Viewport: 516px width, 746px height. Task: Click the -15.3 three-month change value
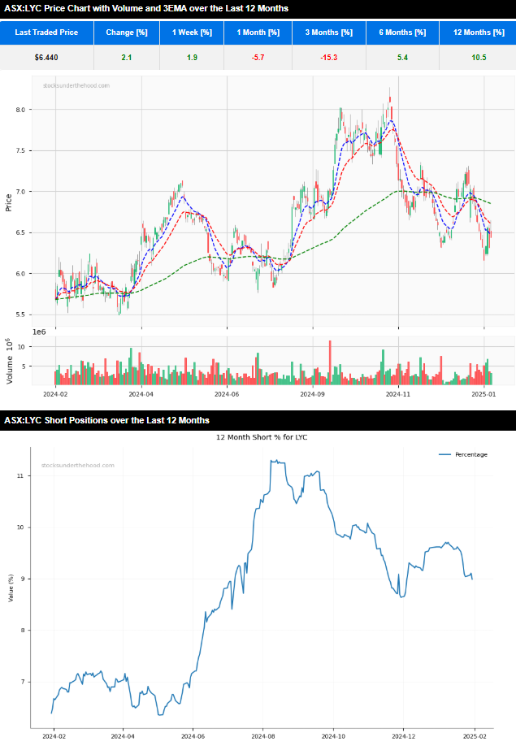click(328, 58)
